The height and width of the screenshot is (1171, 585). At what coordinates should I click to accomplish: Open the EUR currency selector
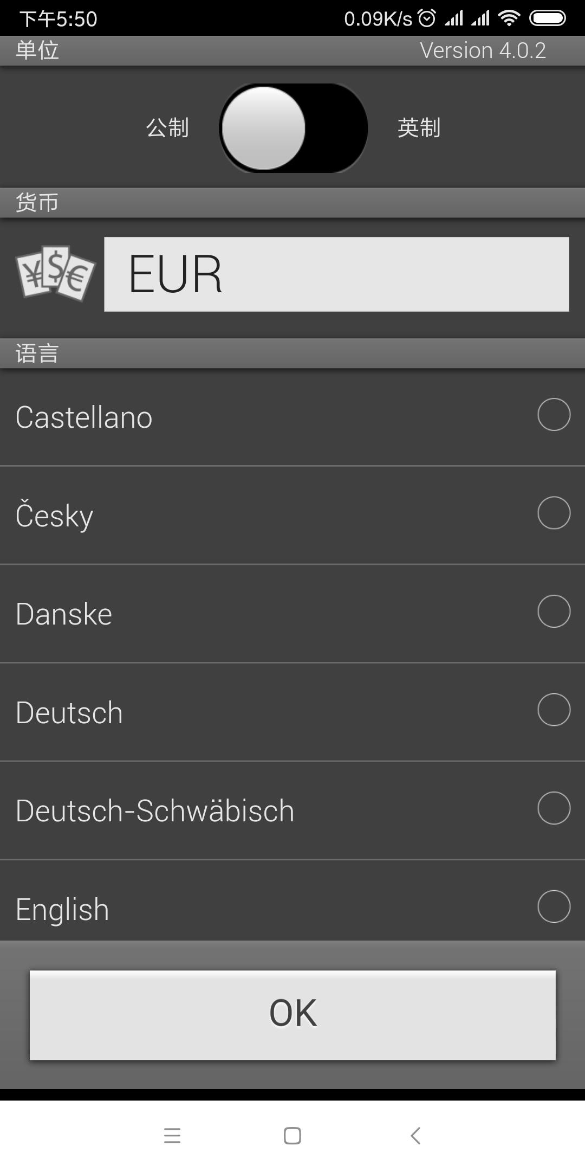(336, 274)
